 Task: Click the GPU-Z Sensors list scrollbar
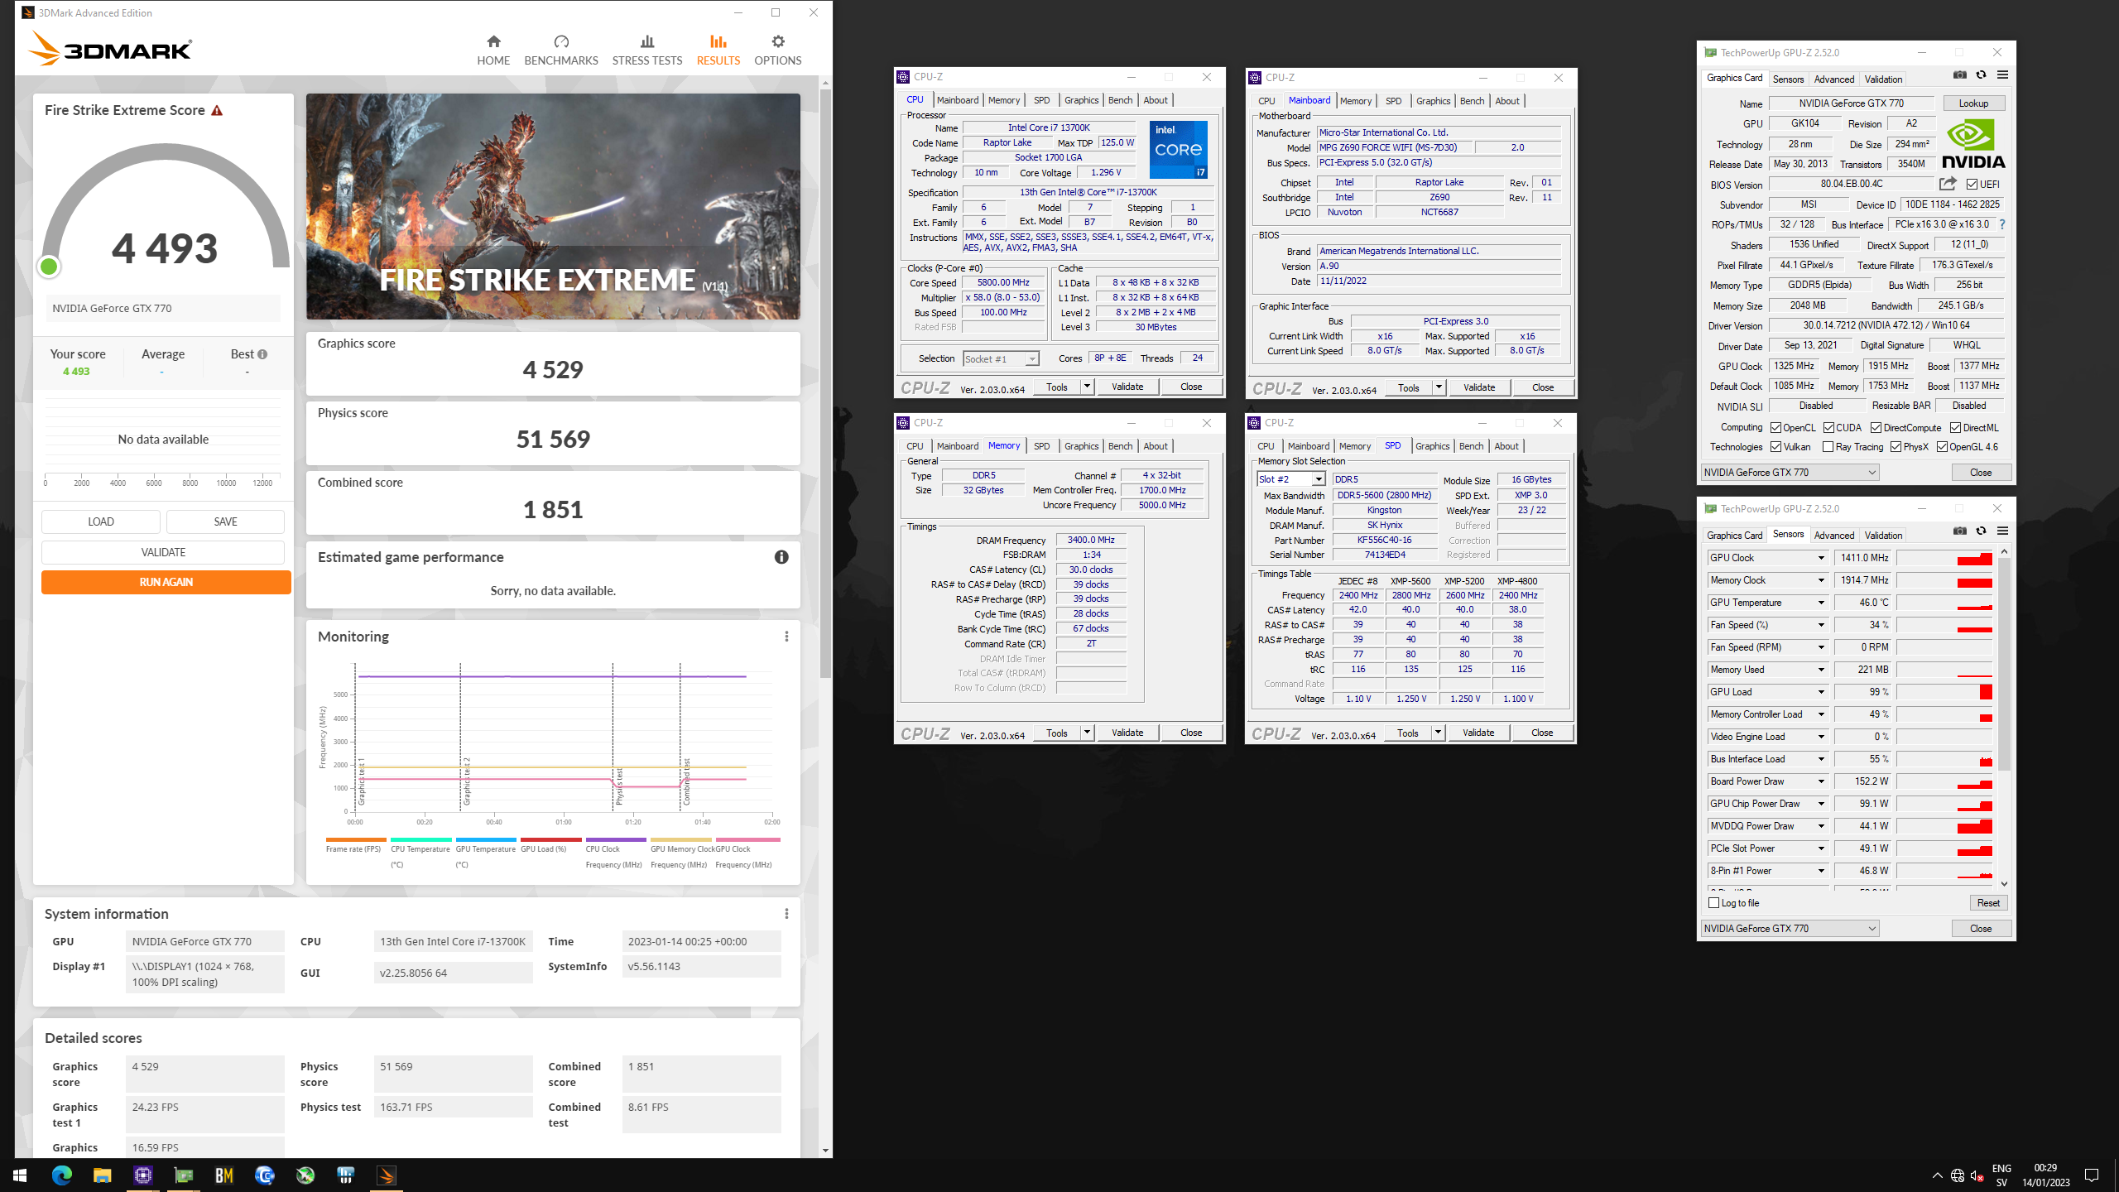click(x=2004, y=662)
